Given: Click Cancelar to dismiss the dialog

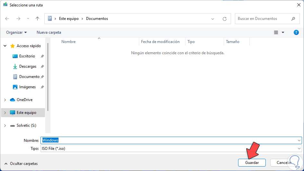Looking at the screenshot, I should point(284,163).
